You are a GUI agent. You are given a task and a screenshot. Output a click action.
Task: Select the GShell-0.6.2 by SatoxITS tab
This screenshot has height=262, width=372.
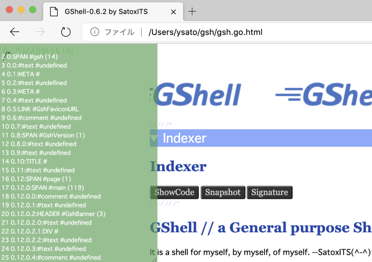106,12
